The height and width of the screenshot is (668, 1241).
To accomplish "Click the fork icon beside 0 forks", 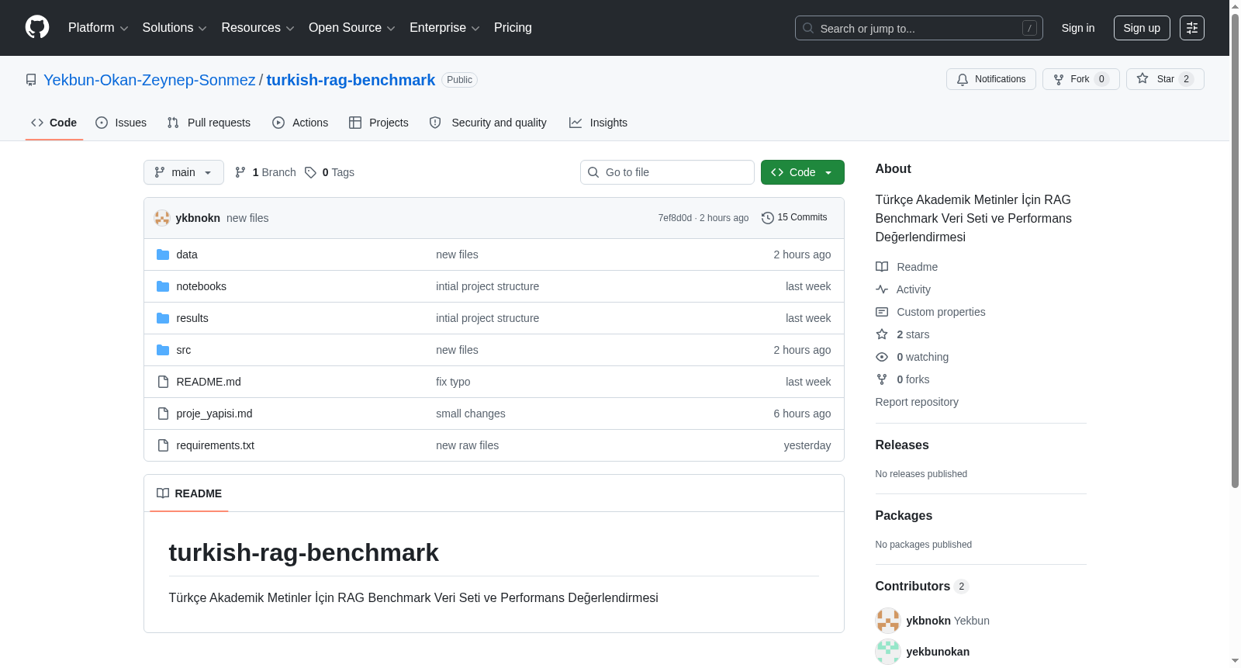I will tap(882, 379).
